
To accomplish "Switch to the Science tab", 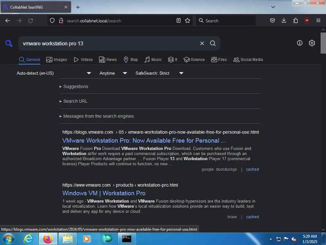I will [194, 60].
